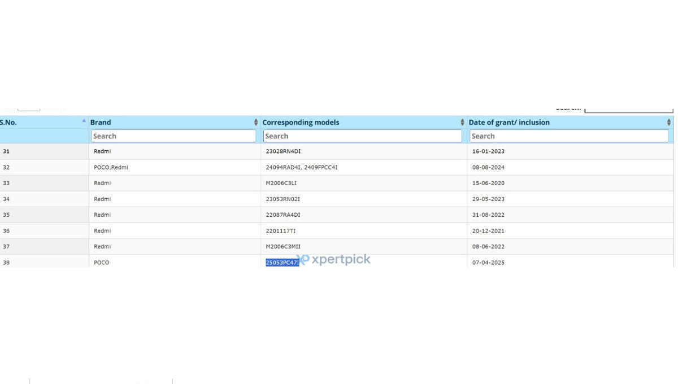Sort the Brand column using its arrows
This screenshot has width=678, height=384.
pyautogui.click(x=256, y=123)
